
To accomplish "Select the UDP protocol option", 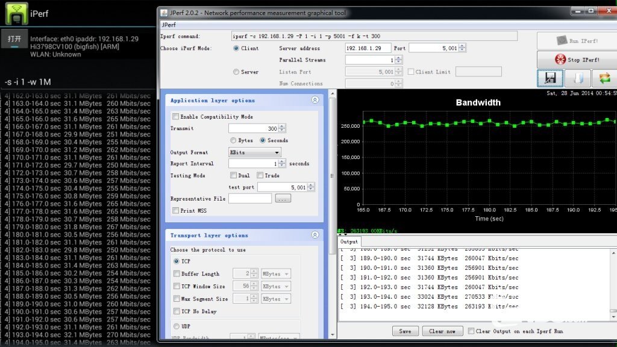I will point(176,326).
